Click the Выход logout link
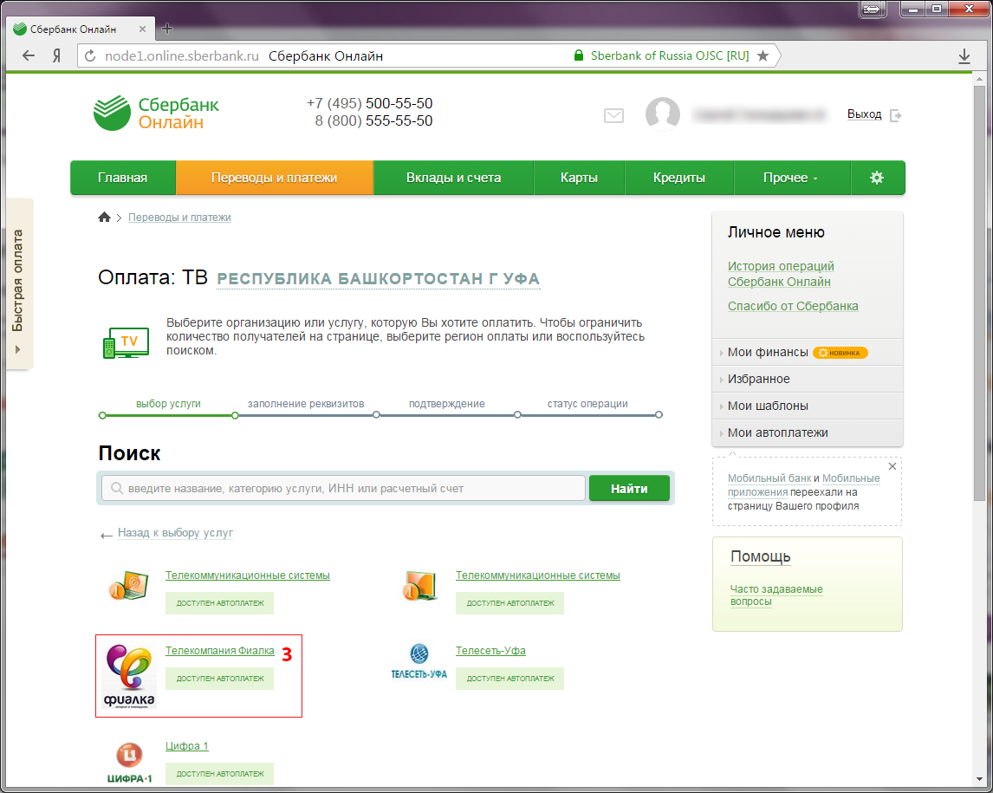Viewport: 993px width, 793px height. pyautogui.click(x=865, y=114)
